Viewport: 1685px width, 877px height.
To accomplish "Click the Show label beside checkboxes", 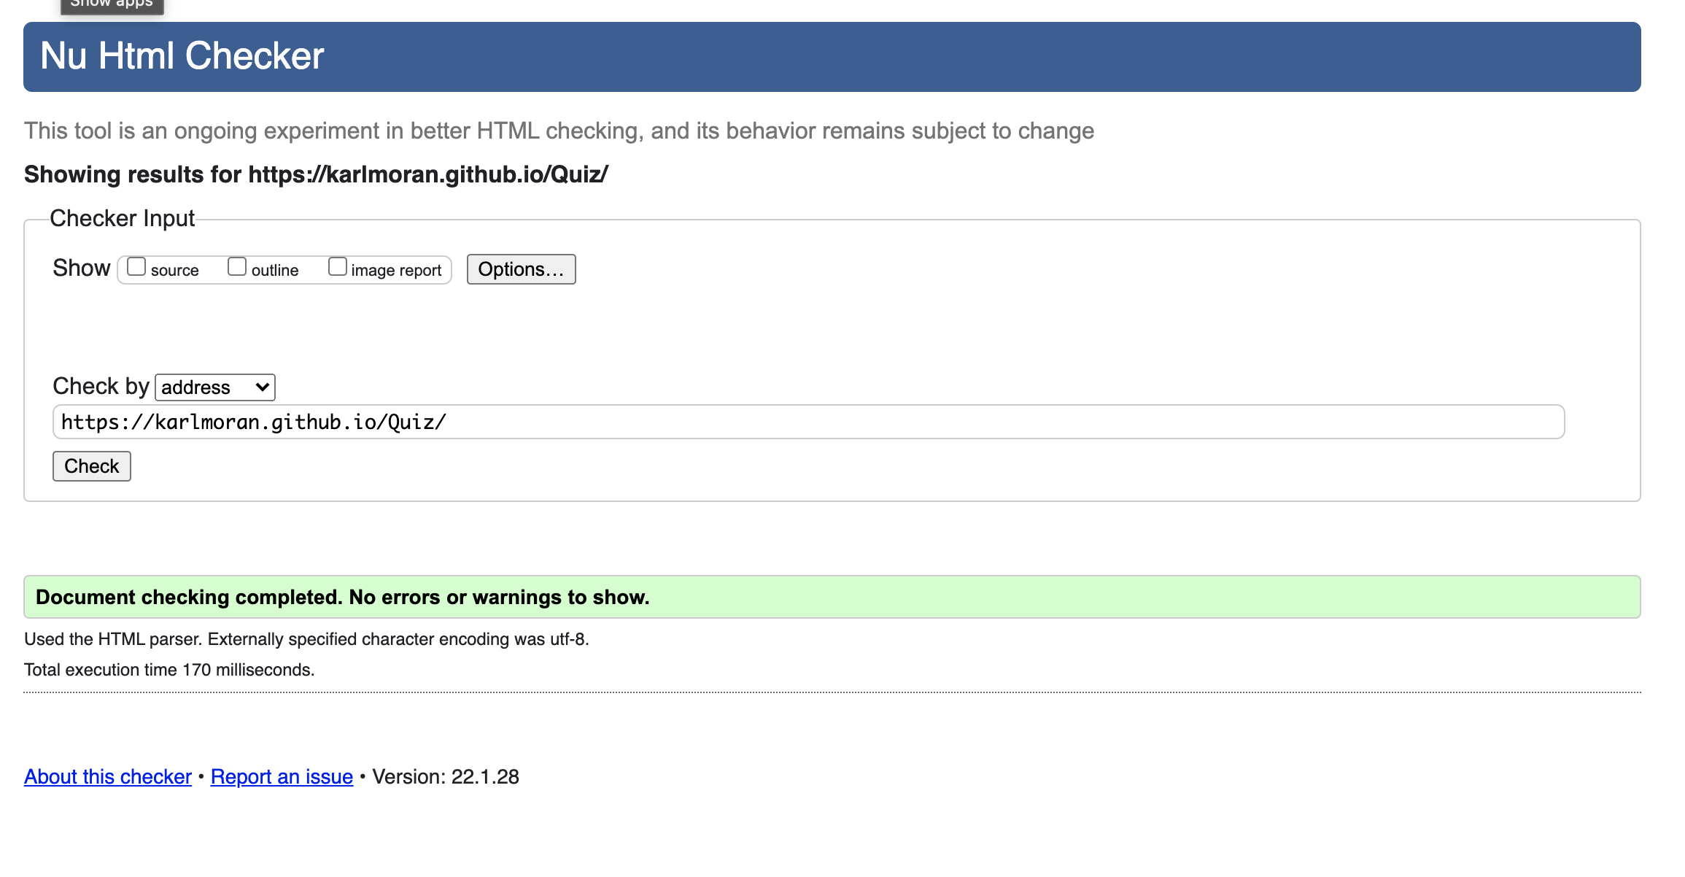I will (x=80, y=267).
